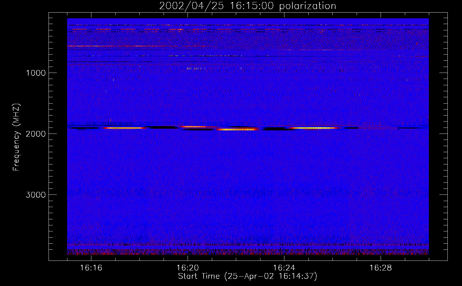Click the 3000 frequency tick label

(36, 195)
